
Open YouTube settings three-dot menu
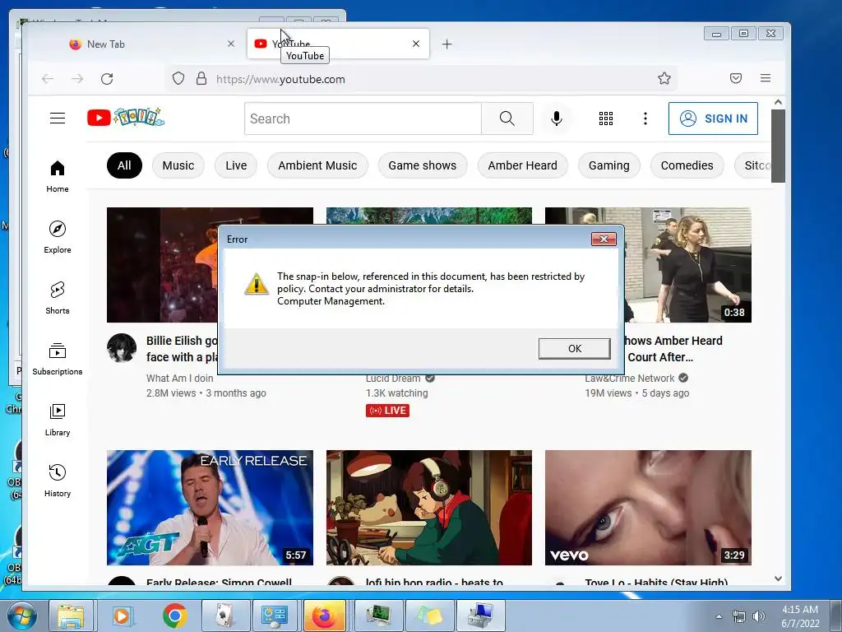tap(645, 118)
